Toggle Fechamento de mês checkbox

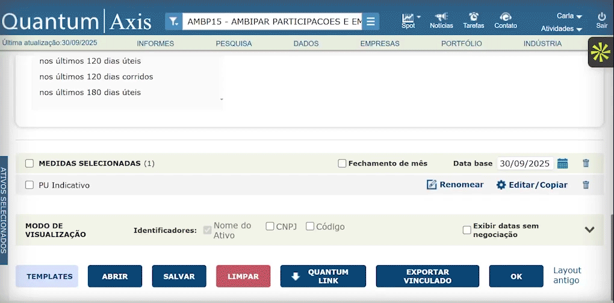point(342,164)
